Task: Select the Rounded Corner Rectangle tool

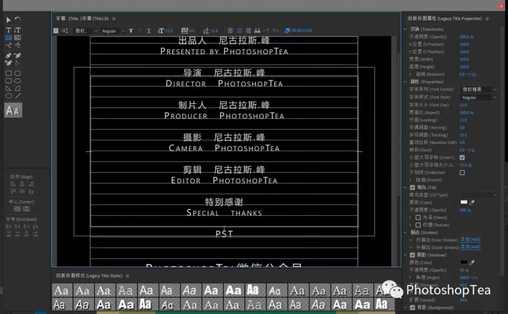Action: [17, 73]
